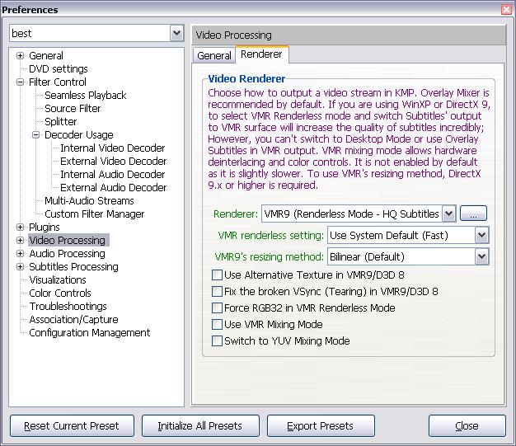The height and width of the screenshot is (446, 516).
Task: Check Fix the broken VSync option
Action: click(218, 292)
